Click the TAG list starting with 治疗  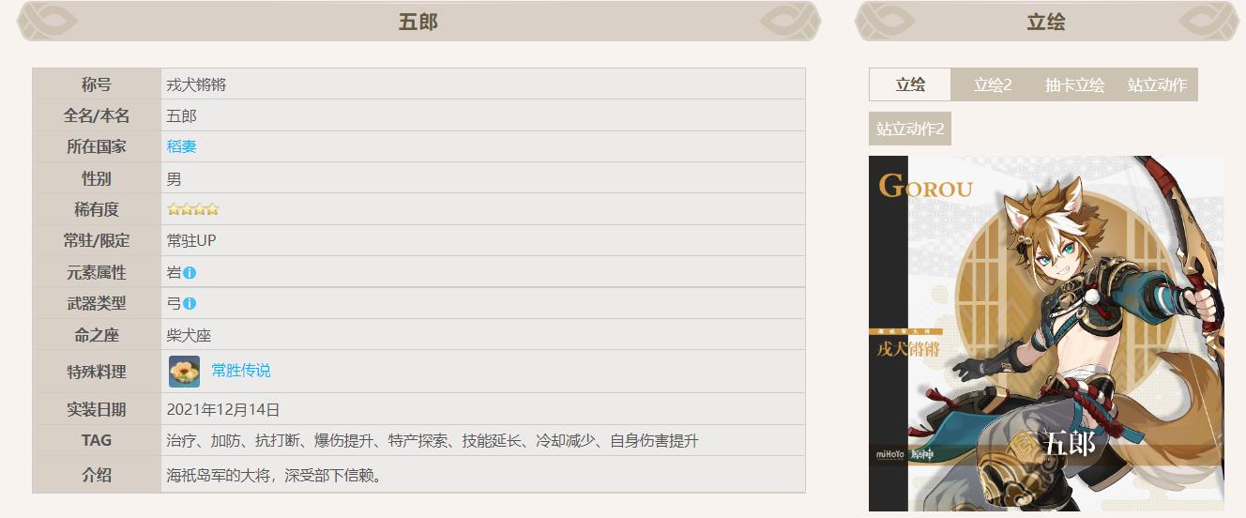pos(433,441)
